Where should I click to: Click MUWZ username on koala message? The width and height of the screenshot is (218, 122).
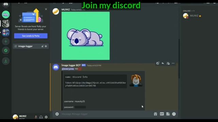(x=66, y=9)
